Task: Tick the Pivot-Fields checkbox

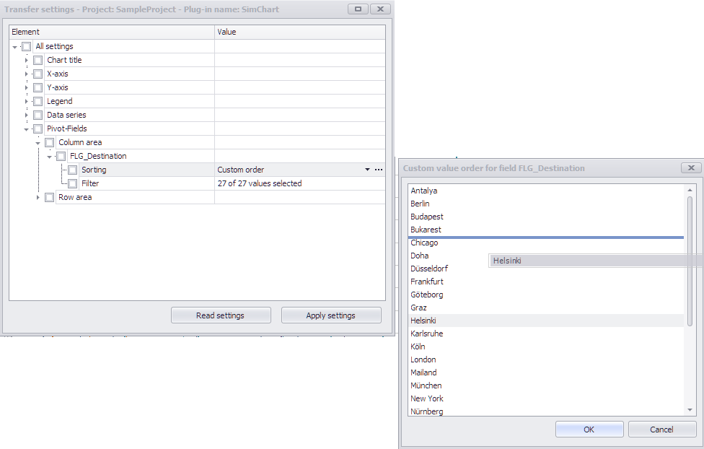Action: (x=38, y=128)
